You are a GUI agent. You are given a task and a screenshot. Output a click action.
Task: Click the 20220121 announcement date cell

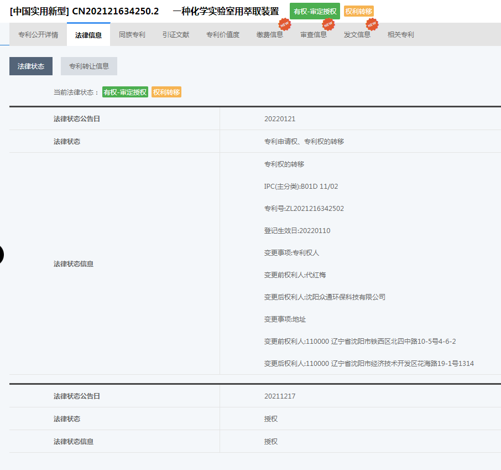[280, 119]
